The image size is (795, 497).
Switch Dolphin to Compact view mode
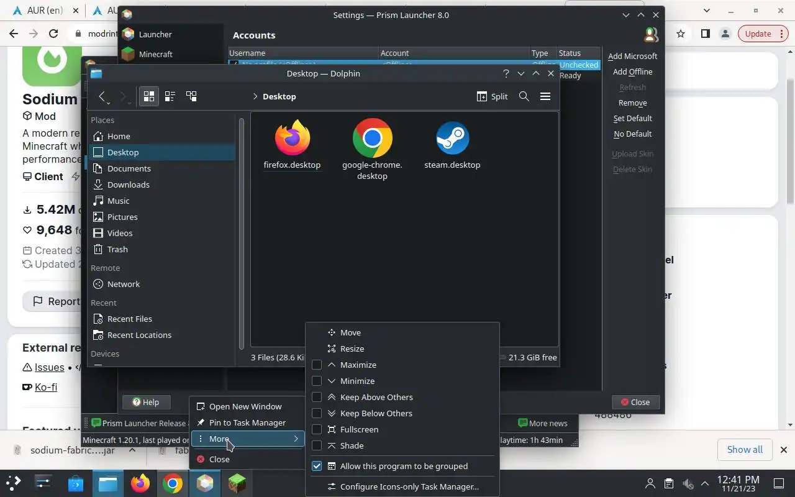coord(170,96)
